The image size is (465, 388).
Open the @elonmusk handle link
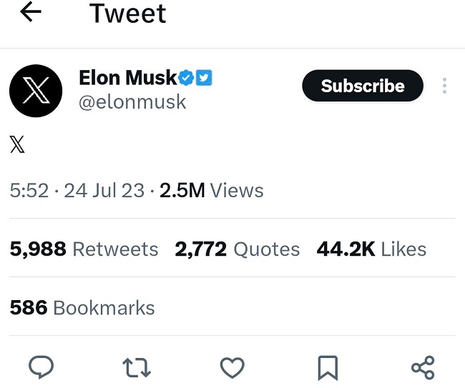132,102
